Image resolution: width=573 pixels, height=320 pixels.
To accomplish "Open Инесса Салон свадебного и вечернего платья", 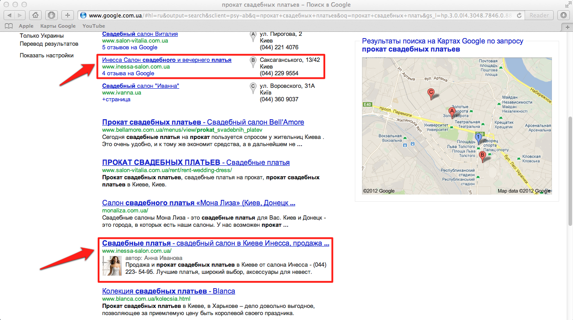I will [167, 60].
